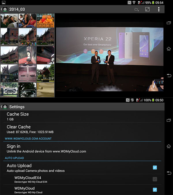Open thumbnail of beige toilet

pos(46,90)
